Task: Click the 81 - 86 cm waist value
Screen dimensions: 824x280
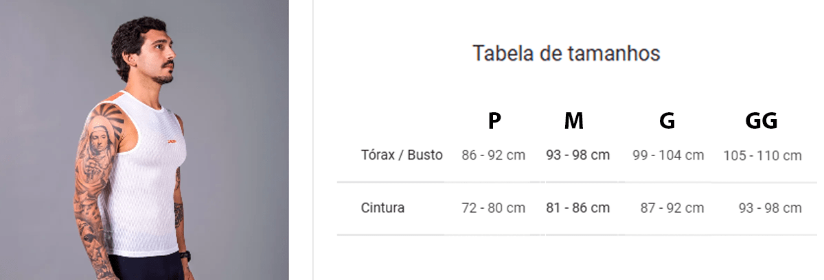Action: [x=577, y=207]
